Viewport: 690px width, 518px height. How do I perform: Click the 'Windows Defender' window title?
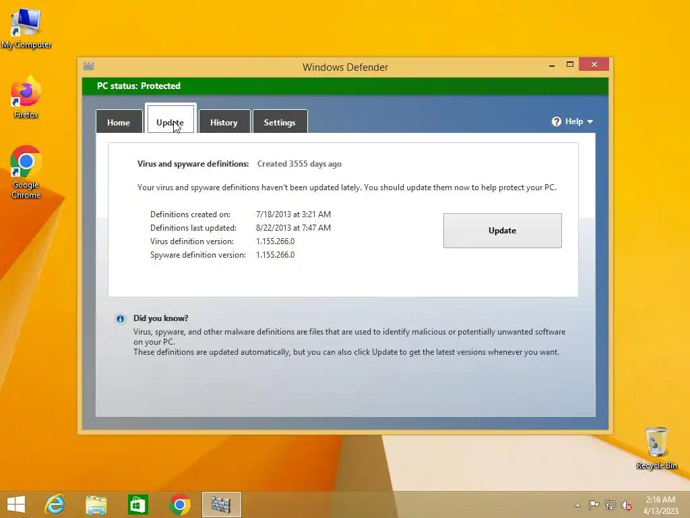coord(345,67)
